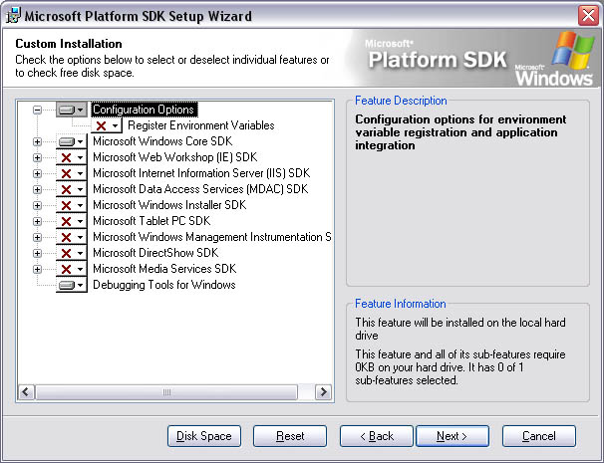Select Microsoft DirectShow SDK label
604x463 pixels.
pyautogui.click(x=155, y=253)
